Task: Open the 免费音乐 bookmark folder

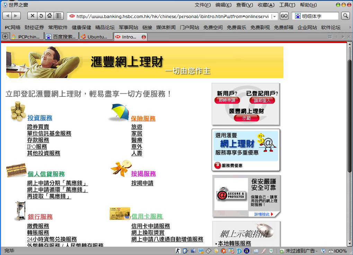Action: pos(236,27)
